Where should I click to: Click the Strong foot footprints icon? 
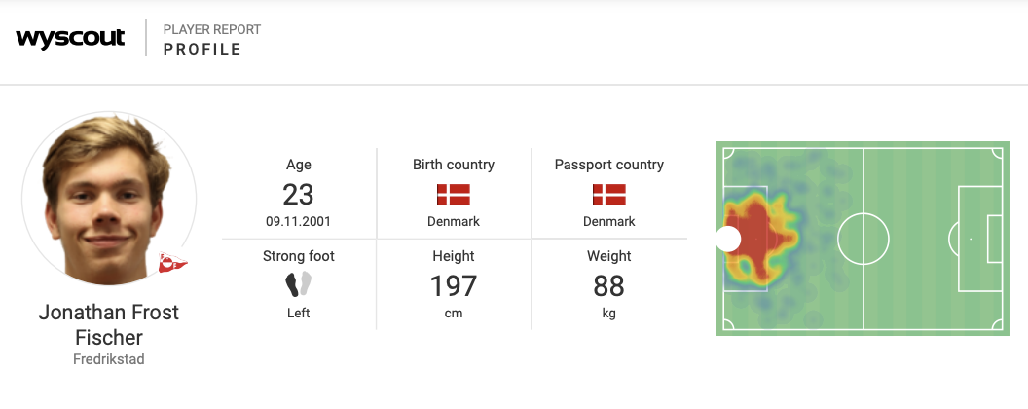(299, 284)
